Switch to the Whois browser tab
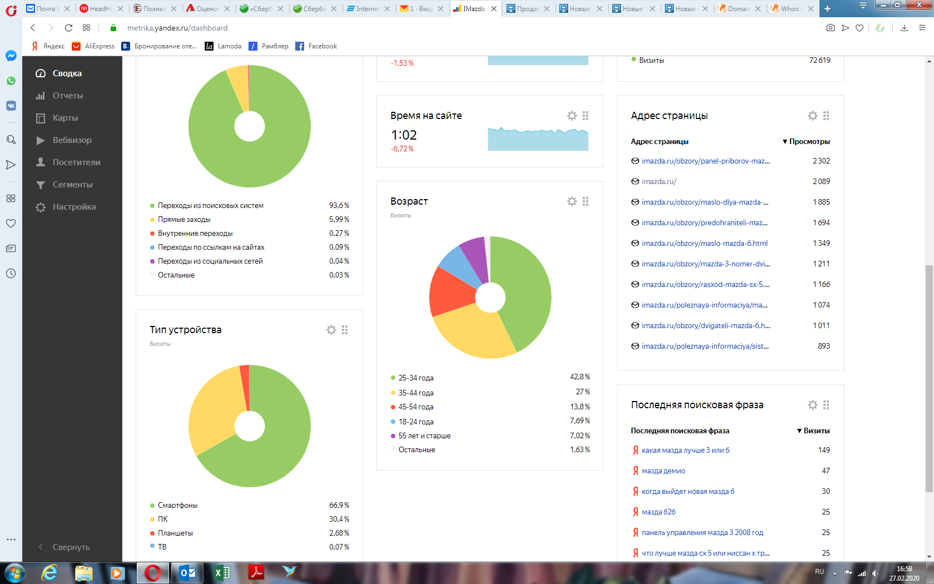 pyautogui.click(x=792, y=9)
